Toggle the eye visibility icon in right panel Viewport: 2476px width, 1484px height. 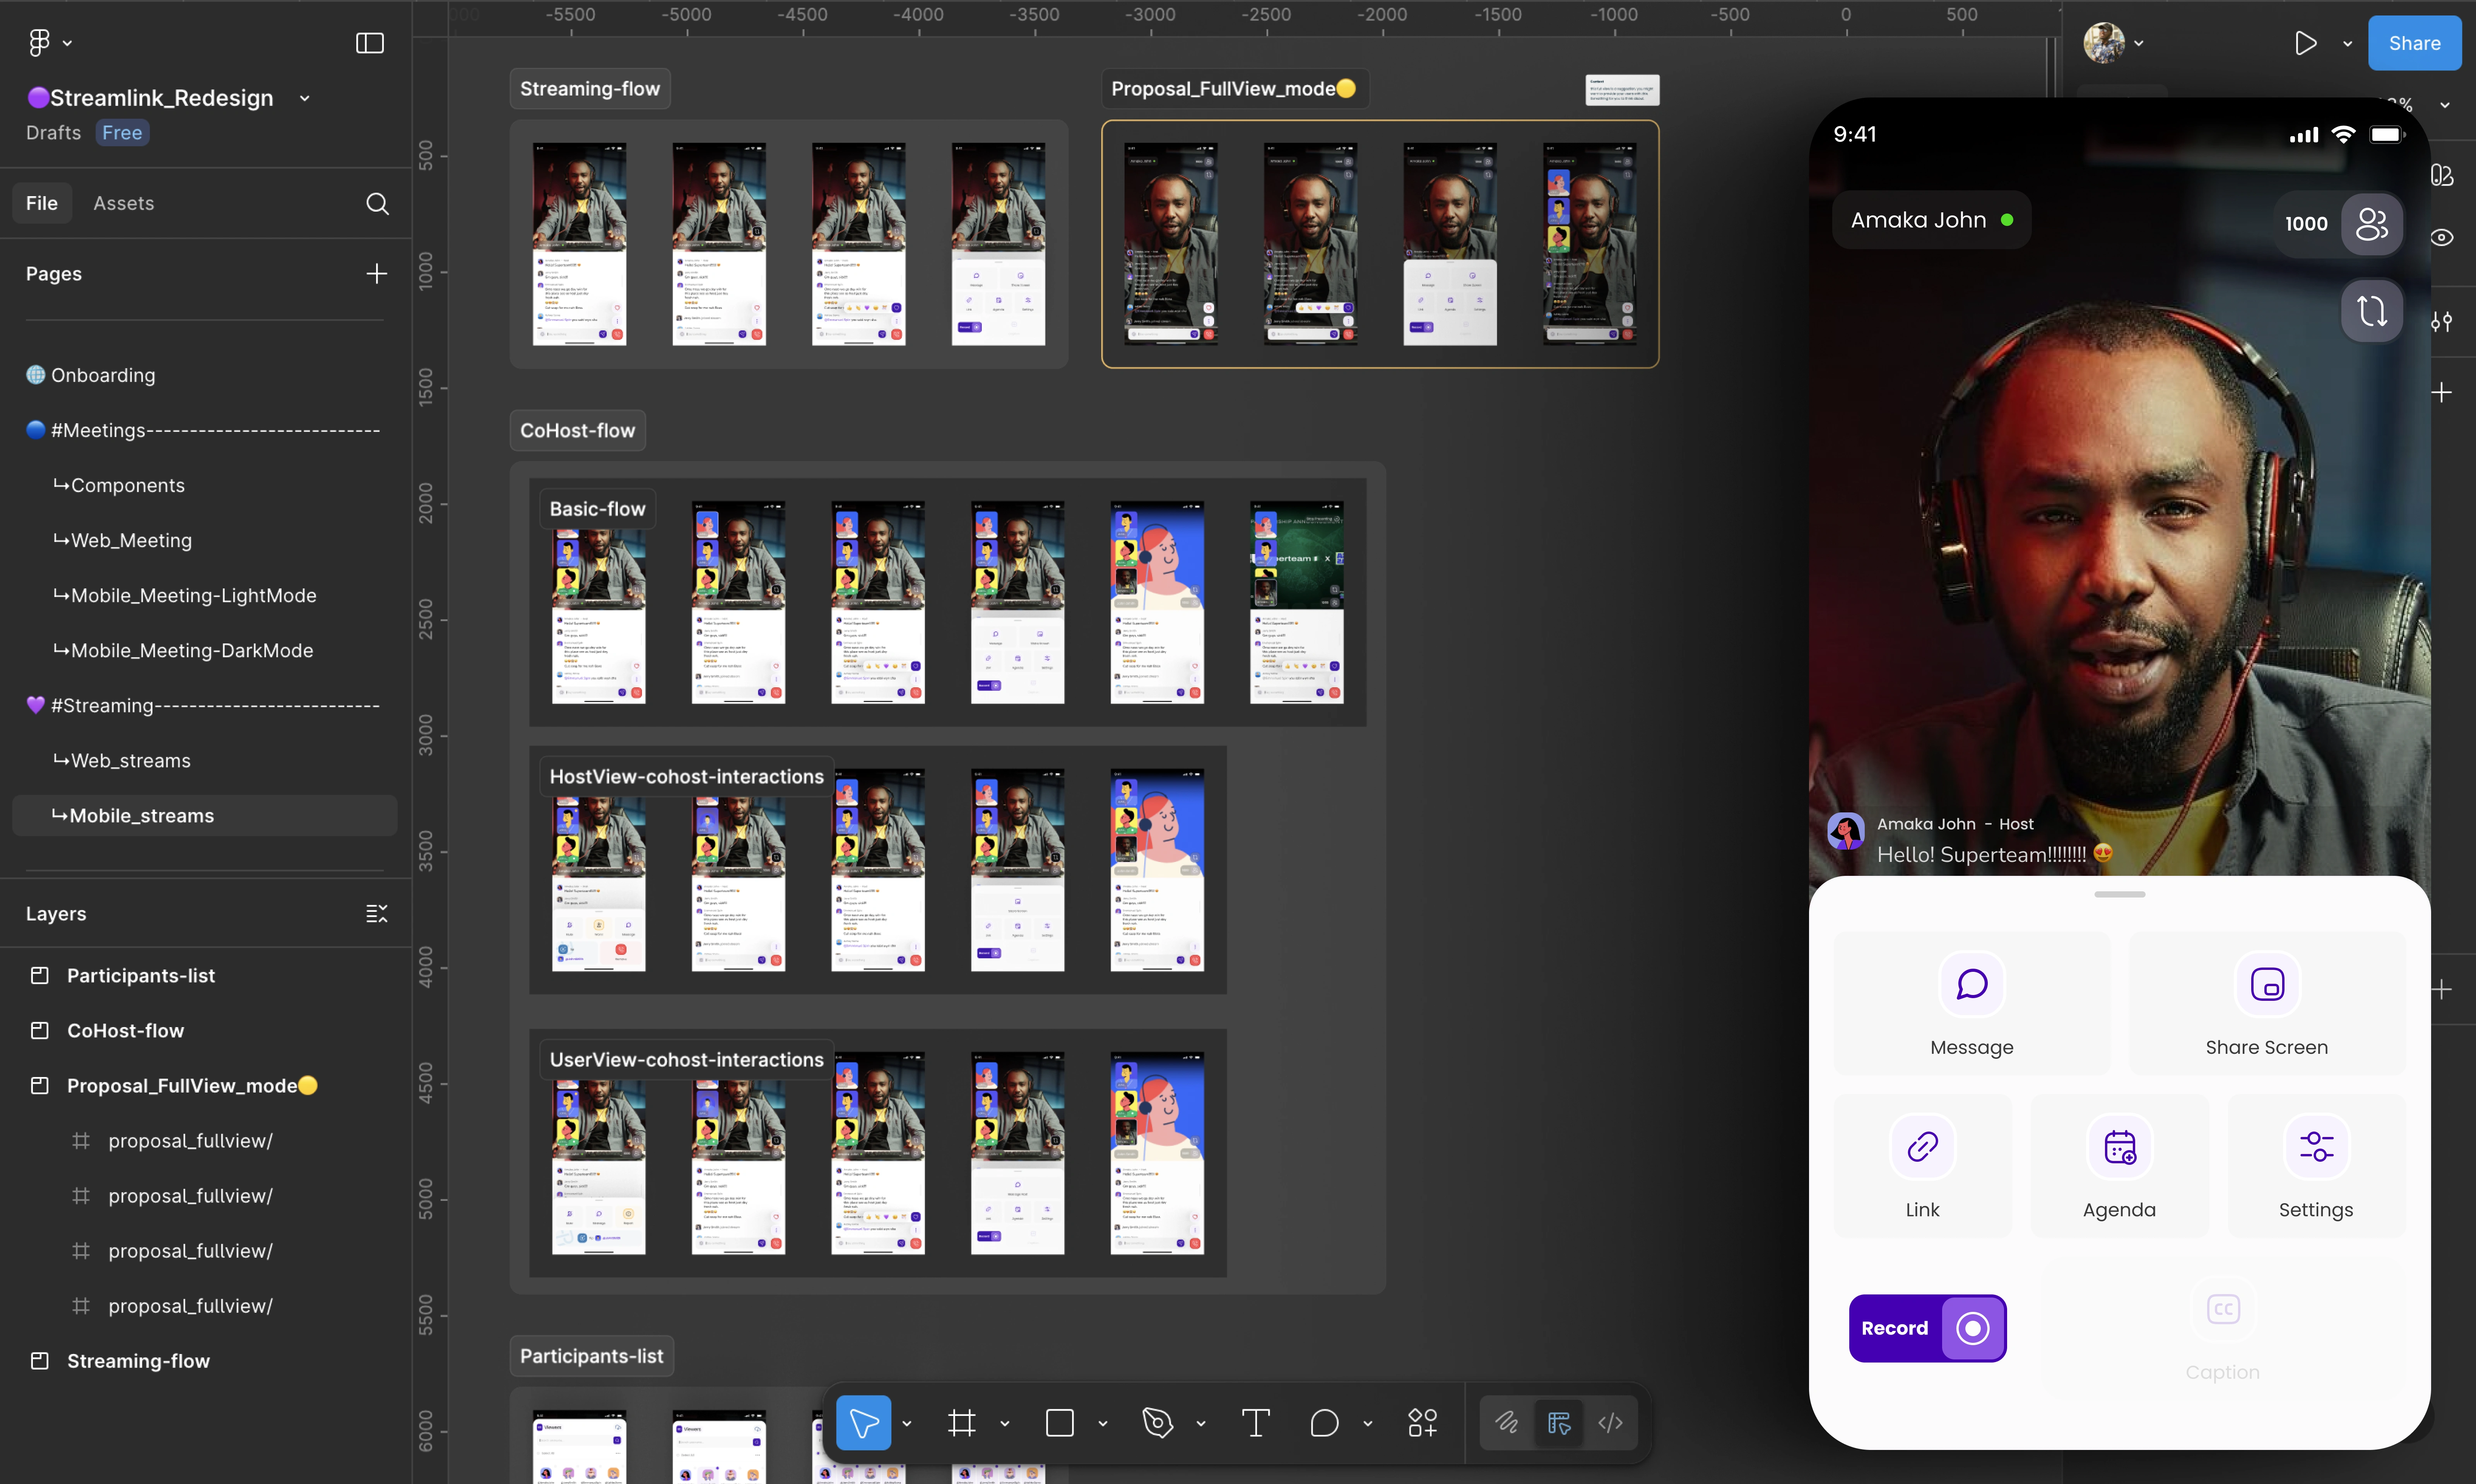point(2441,238)
